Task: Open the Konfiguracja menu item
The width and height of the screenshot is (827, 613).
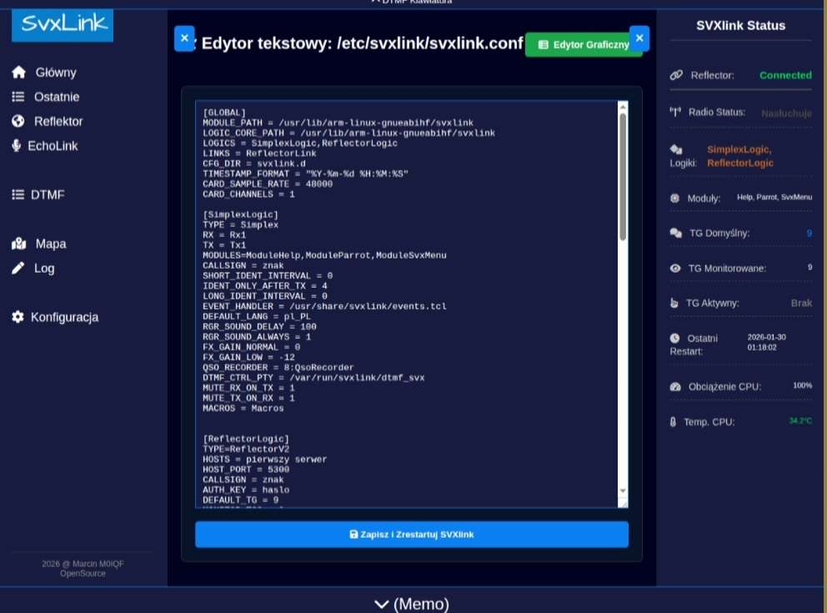Action: pos(64,317)
